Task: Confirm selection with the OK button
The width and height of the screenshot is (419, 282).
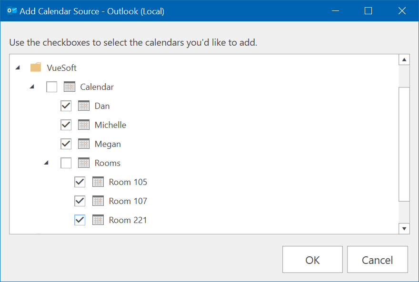Action: [312, 259]
